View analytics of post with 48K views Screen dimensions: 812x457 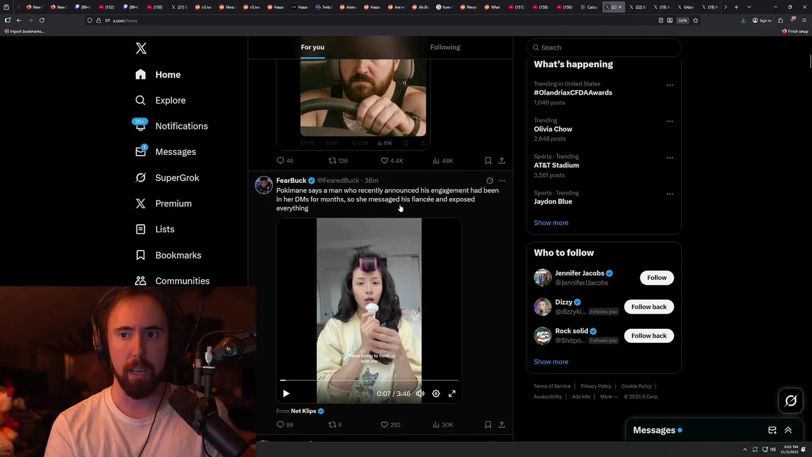[x=443, y=161]
